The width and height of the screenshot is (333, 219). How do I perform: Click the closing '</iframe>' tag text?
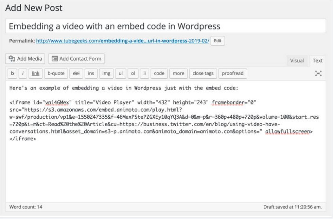(23, 139)
